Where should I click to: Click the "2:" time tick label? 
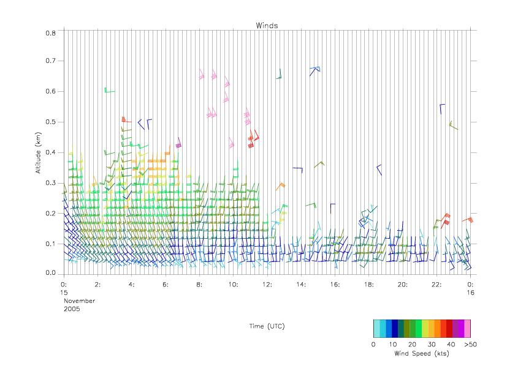[97, 285]
